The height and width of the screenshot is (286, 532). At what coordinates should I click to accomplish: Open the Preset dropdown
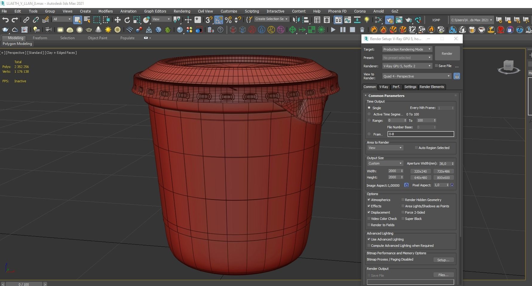click(407, 58)
